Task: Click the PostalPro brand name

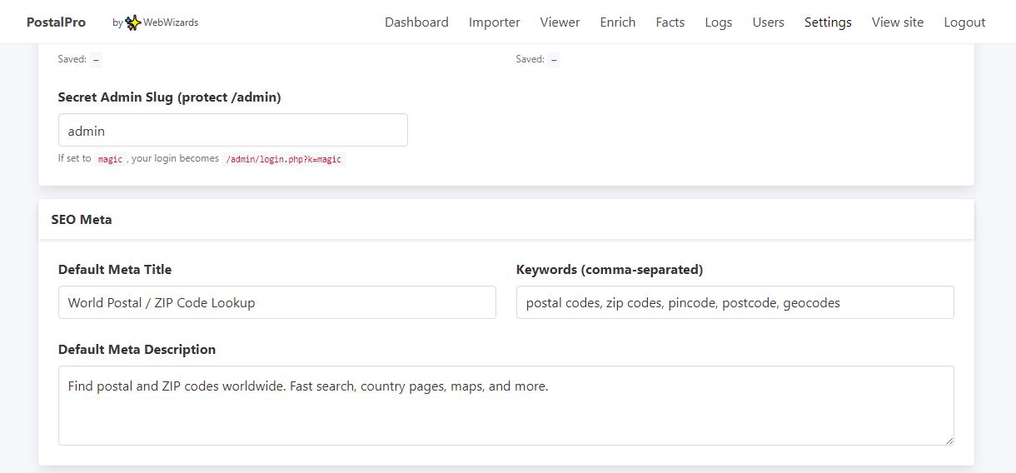Action: (56, 22)
